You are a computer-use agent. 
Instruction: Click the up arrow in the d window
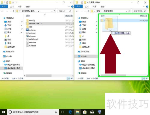point(13,11)
